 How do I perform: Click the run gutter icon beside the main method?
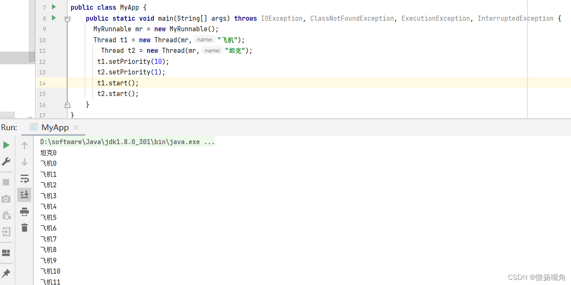[x=54, y=18]
